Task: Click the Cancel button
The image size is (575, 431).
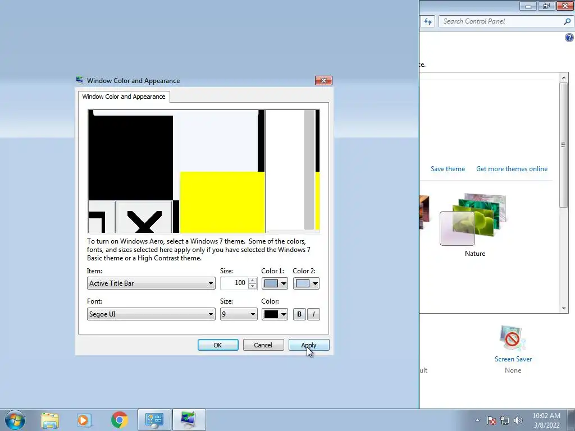Action: tap(263, 345)
